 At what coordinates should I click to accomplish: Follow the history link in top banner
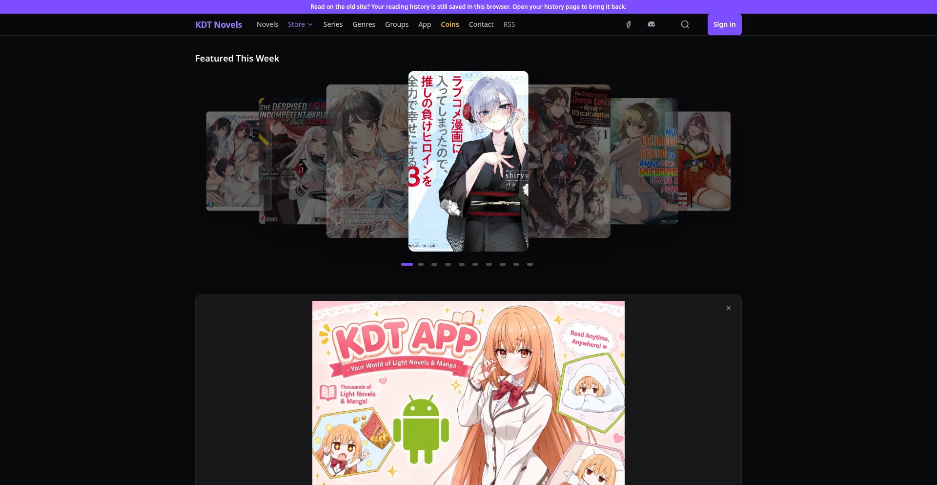coord(554,7)
